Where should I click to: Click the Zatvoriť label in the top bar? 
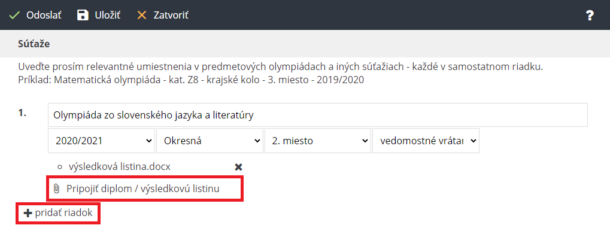(171, 15)
